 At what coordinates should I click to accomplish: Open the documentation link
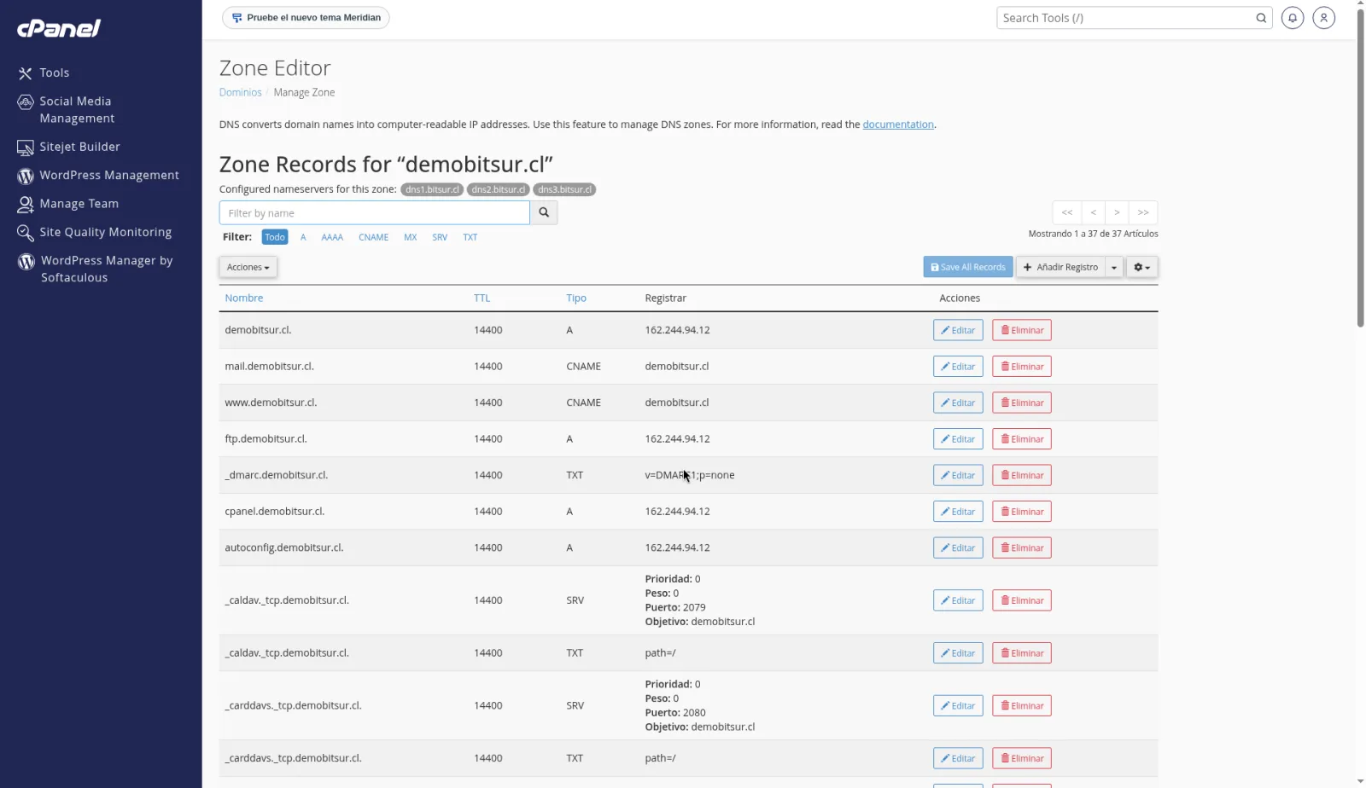[898, 125]
